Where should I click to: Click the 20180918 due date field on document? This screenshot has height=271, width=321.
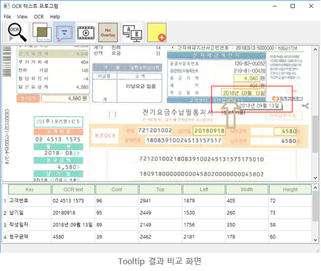click(x=209, y=131)
